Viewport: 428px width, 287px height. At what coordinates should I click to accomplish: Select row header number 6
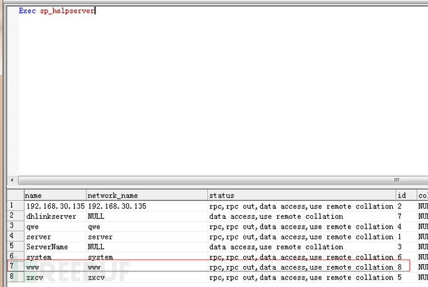(16, 257)
